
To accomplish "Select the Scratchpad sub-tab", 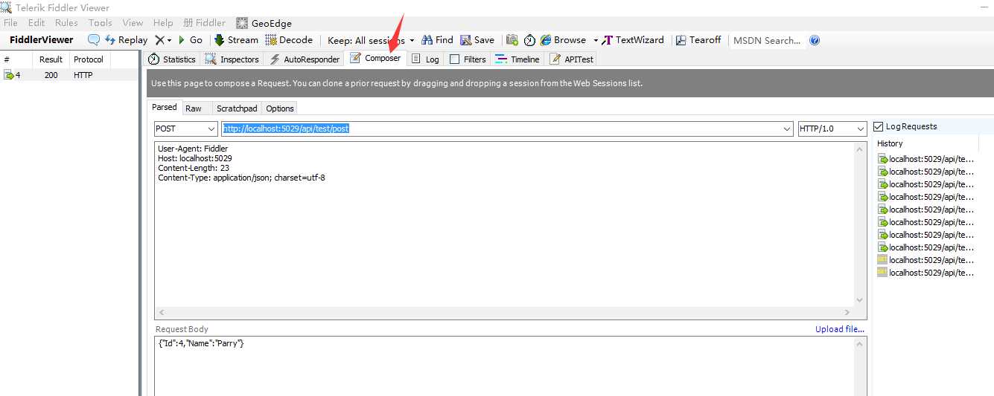I will tap(237, 108).
